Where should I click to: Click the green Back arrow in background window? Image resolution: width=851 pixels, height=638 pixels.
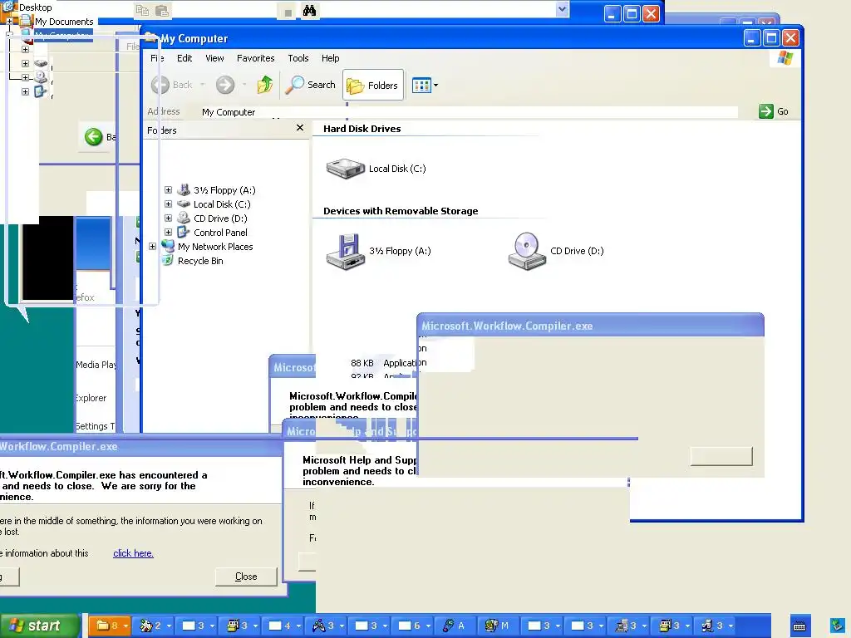[x=93, y=137]
